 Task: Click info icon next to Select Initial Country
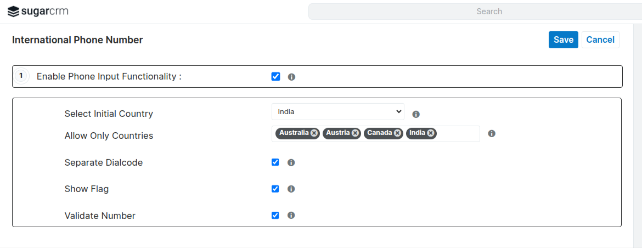[416, 114]
